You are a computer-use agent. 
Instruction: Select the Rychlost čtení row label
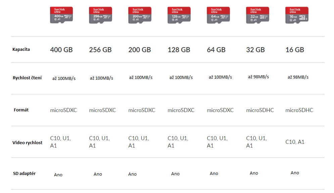point(27,78)
